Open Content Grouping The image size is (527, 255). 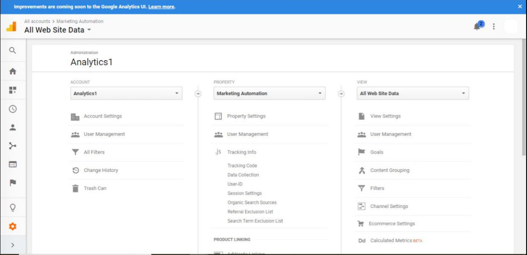click(390, 170)
